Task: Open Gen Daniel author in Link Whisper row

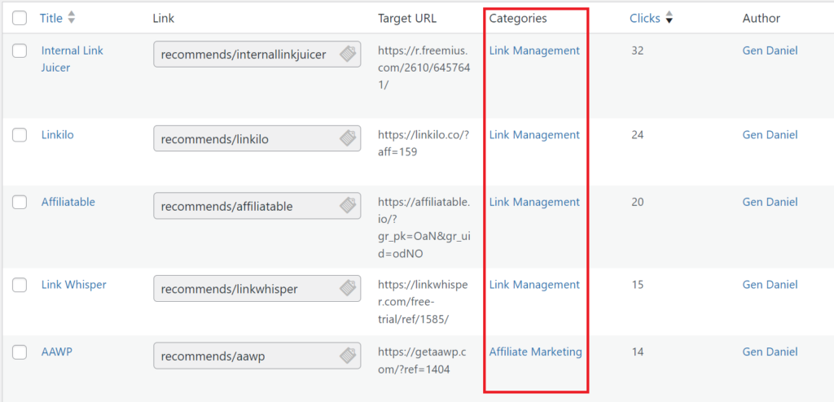Action: pyautogui.click(x=770, y=285)
